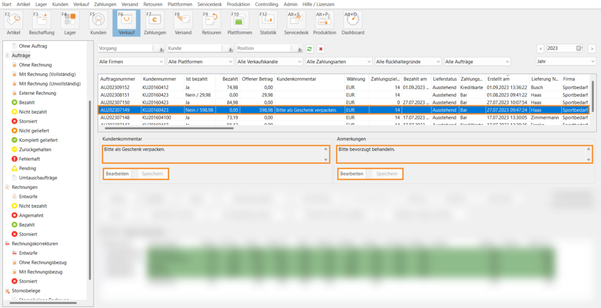Go to next year with the arrow
Screen dimensions: 601x308
click(592, 49)
